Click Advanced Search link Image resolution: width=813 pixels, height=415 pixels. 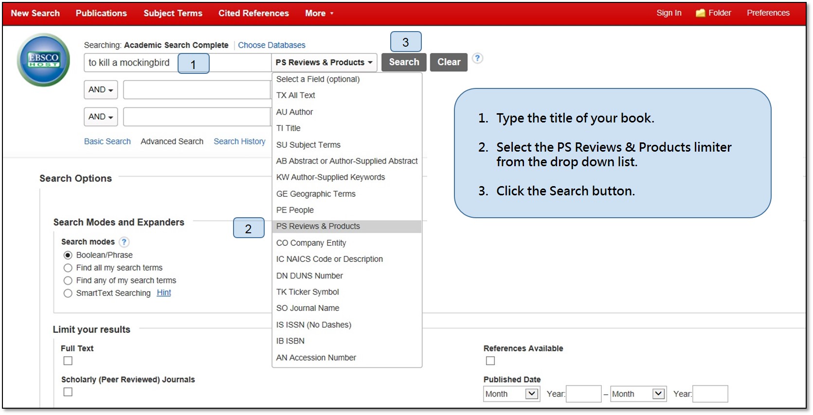172,141
